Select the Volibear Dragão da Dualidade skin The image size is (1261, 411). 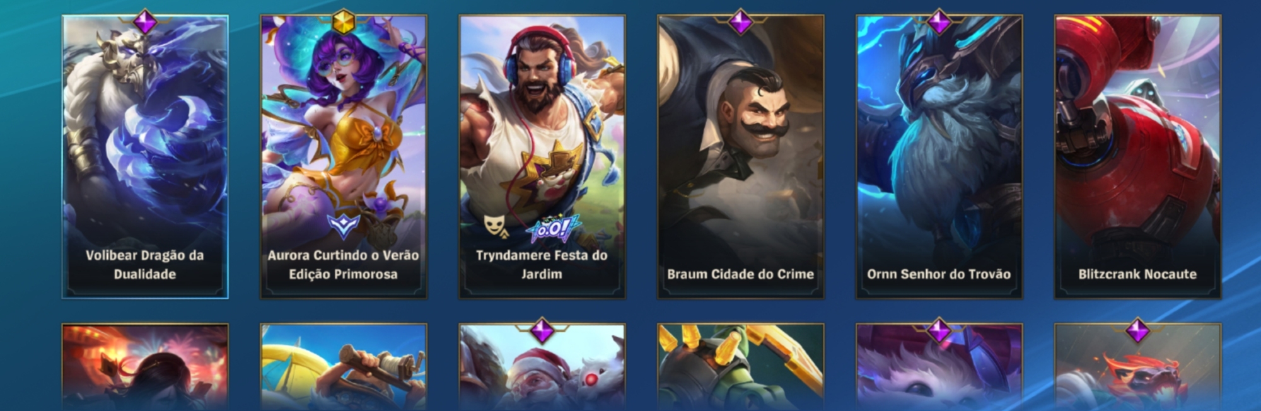click(145, 156)
